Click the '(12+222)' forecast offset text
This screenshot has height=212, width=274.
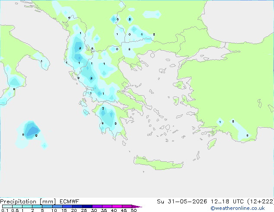[261, 202]
